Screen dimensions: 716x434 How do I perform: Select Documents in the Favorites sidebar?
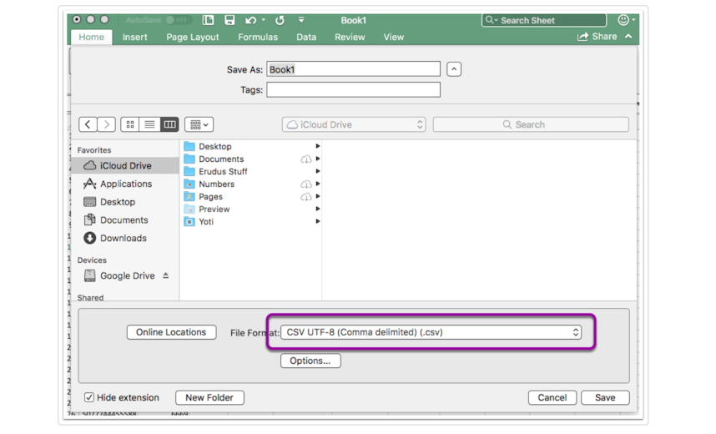click(x=124, y=220)
